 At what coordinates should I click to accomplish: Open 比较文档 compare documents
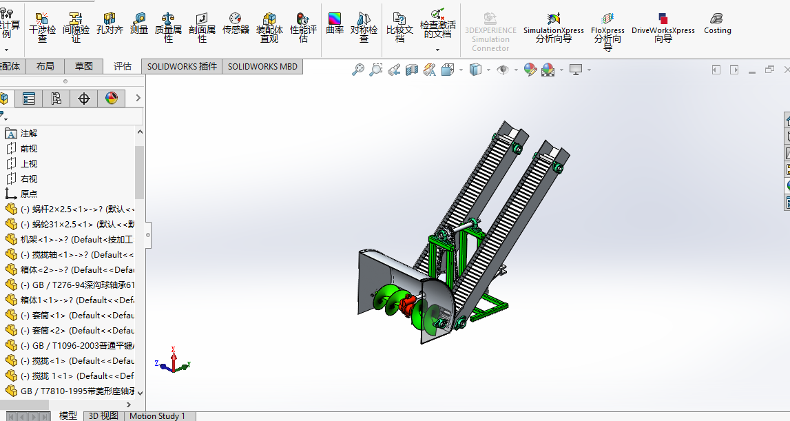point(399,28)
